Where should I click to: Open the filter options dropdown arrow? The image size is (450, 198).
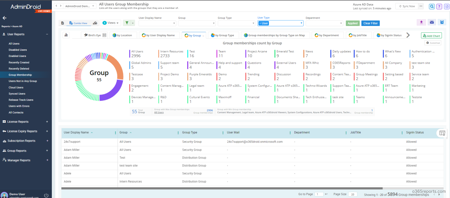pyautogui.click(x=133, y=23)
